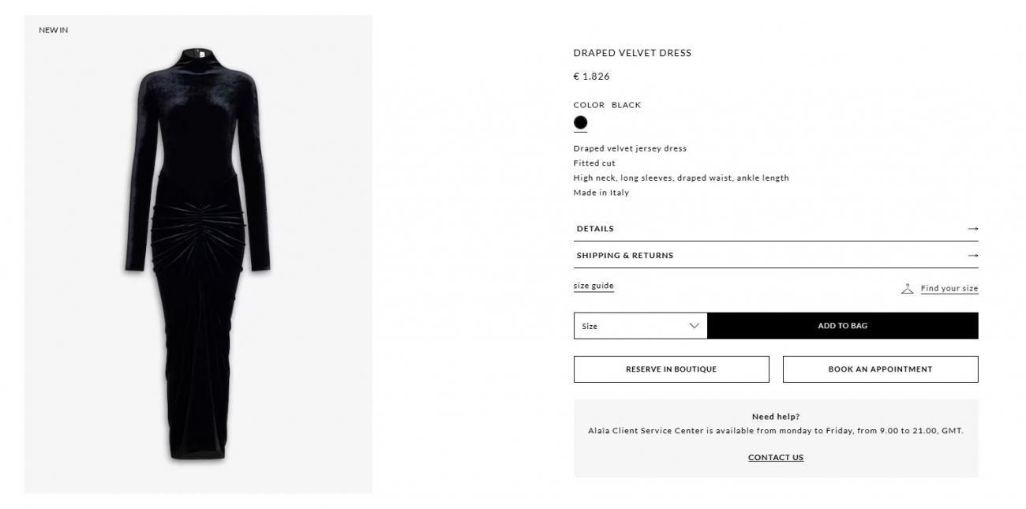Open the Size dropdown

point(640,326)
